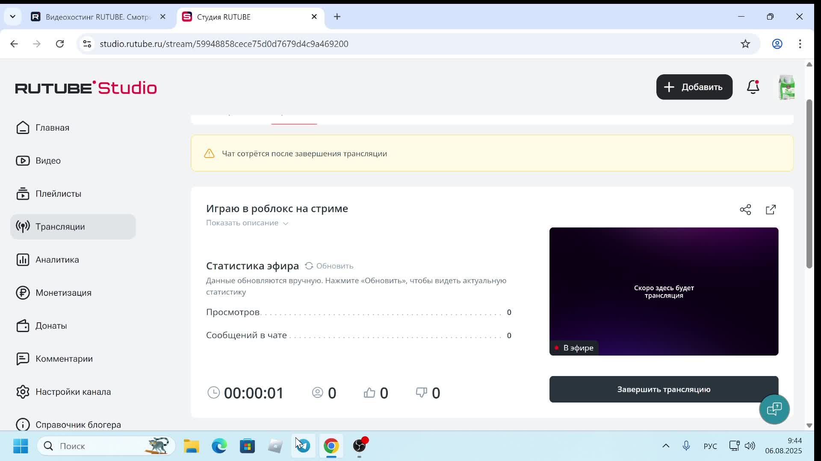This screenshot has height=461, width=821.
Task: Open the channel avatar menu
Action: point(786,87)
